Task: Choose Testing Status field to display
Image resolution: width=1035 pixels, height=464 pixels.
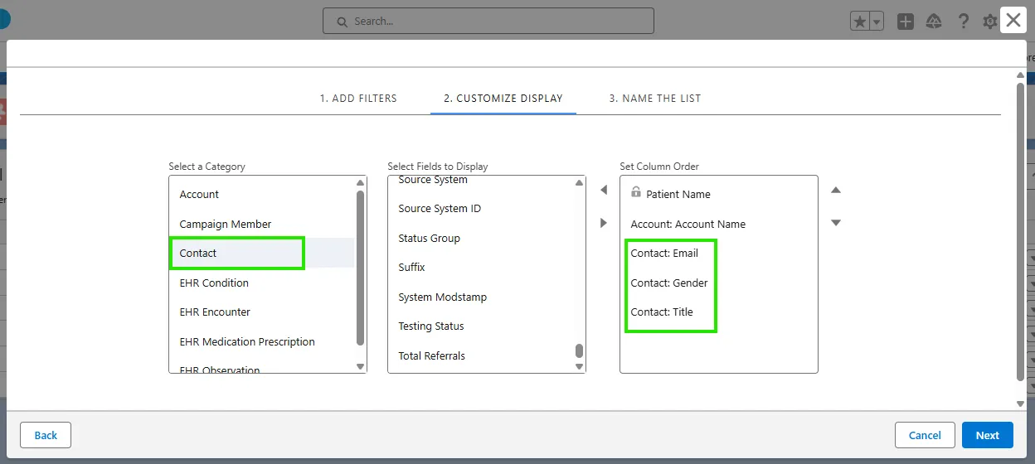Action: (431, 326)
